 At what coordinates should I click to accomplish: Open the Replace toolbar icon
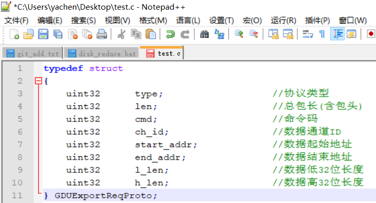219,34
